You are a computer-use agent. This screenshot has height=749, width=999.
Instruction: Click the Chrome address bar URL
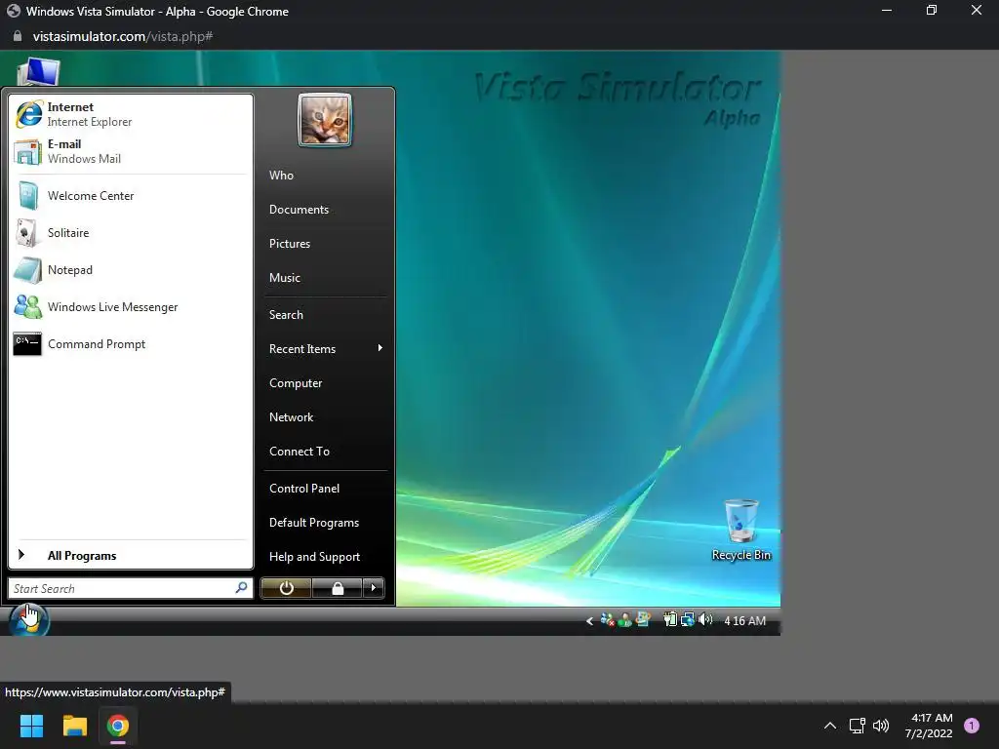tap(123, 36)
